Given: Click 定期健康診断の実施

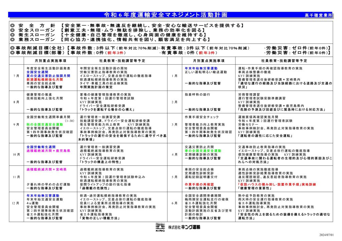Looking at the screenshot, I should 201,154.
